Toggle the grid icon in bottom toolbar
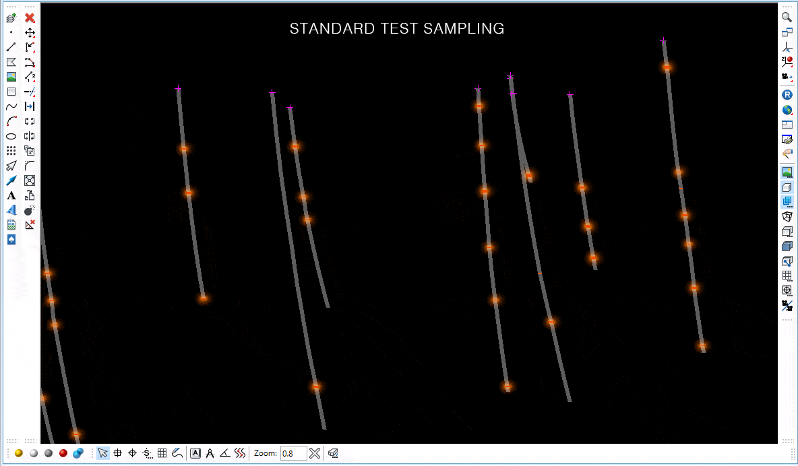798x466 pixels. [x=162, y=453]
